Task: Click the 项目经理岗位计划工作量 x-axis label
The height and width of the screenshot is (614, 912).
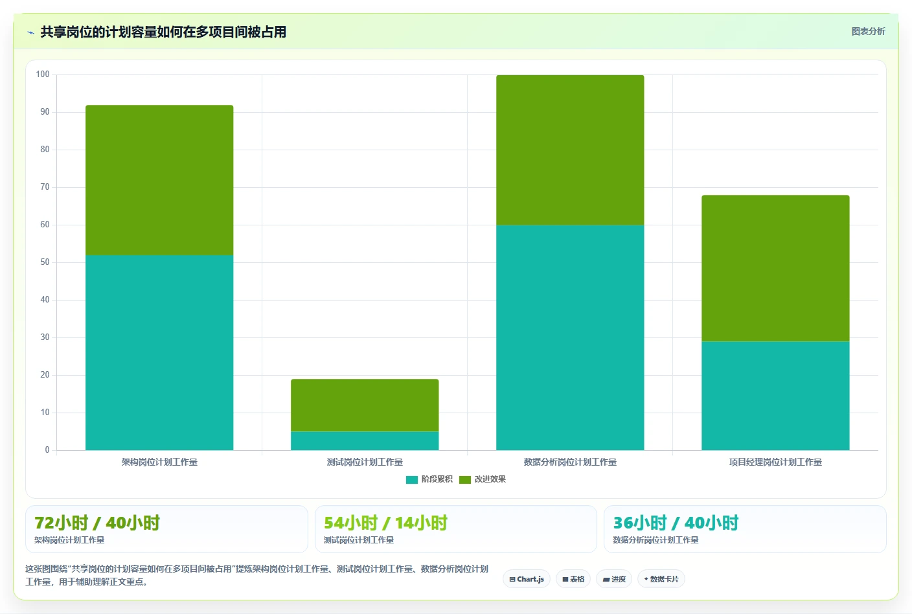Action: point(775,462)
